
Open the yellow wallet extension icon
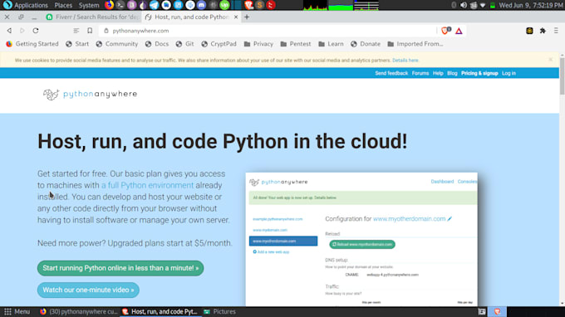pos(529,31)
